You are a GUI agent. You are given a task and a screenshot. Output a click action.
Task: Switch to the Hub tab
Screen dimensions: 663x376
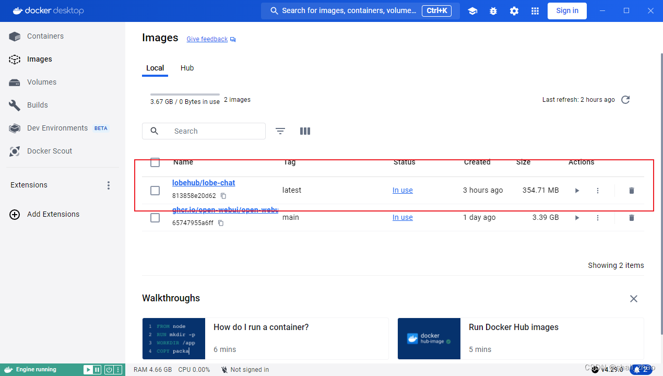(x=187, y=68)
